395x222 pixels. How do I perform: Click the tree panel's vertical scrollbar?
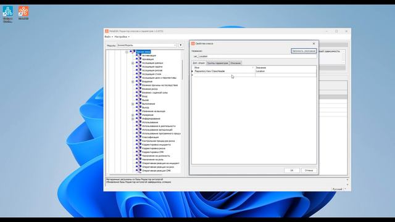coord(182,70)
